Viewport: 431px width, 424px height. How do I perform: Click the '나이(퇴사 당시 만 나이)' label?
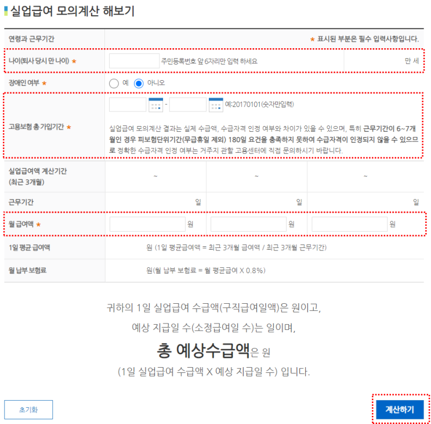39,61
